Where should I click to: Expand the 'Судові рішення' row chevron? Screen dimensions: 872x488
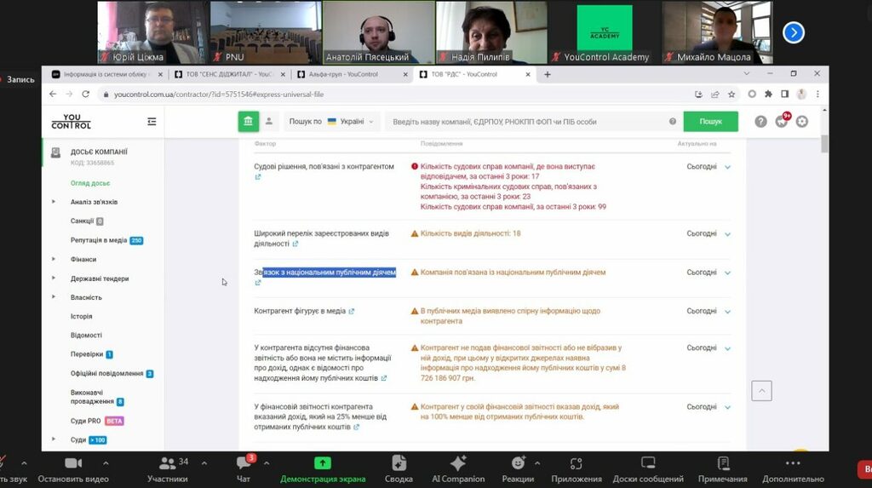727,167
